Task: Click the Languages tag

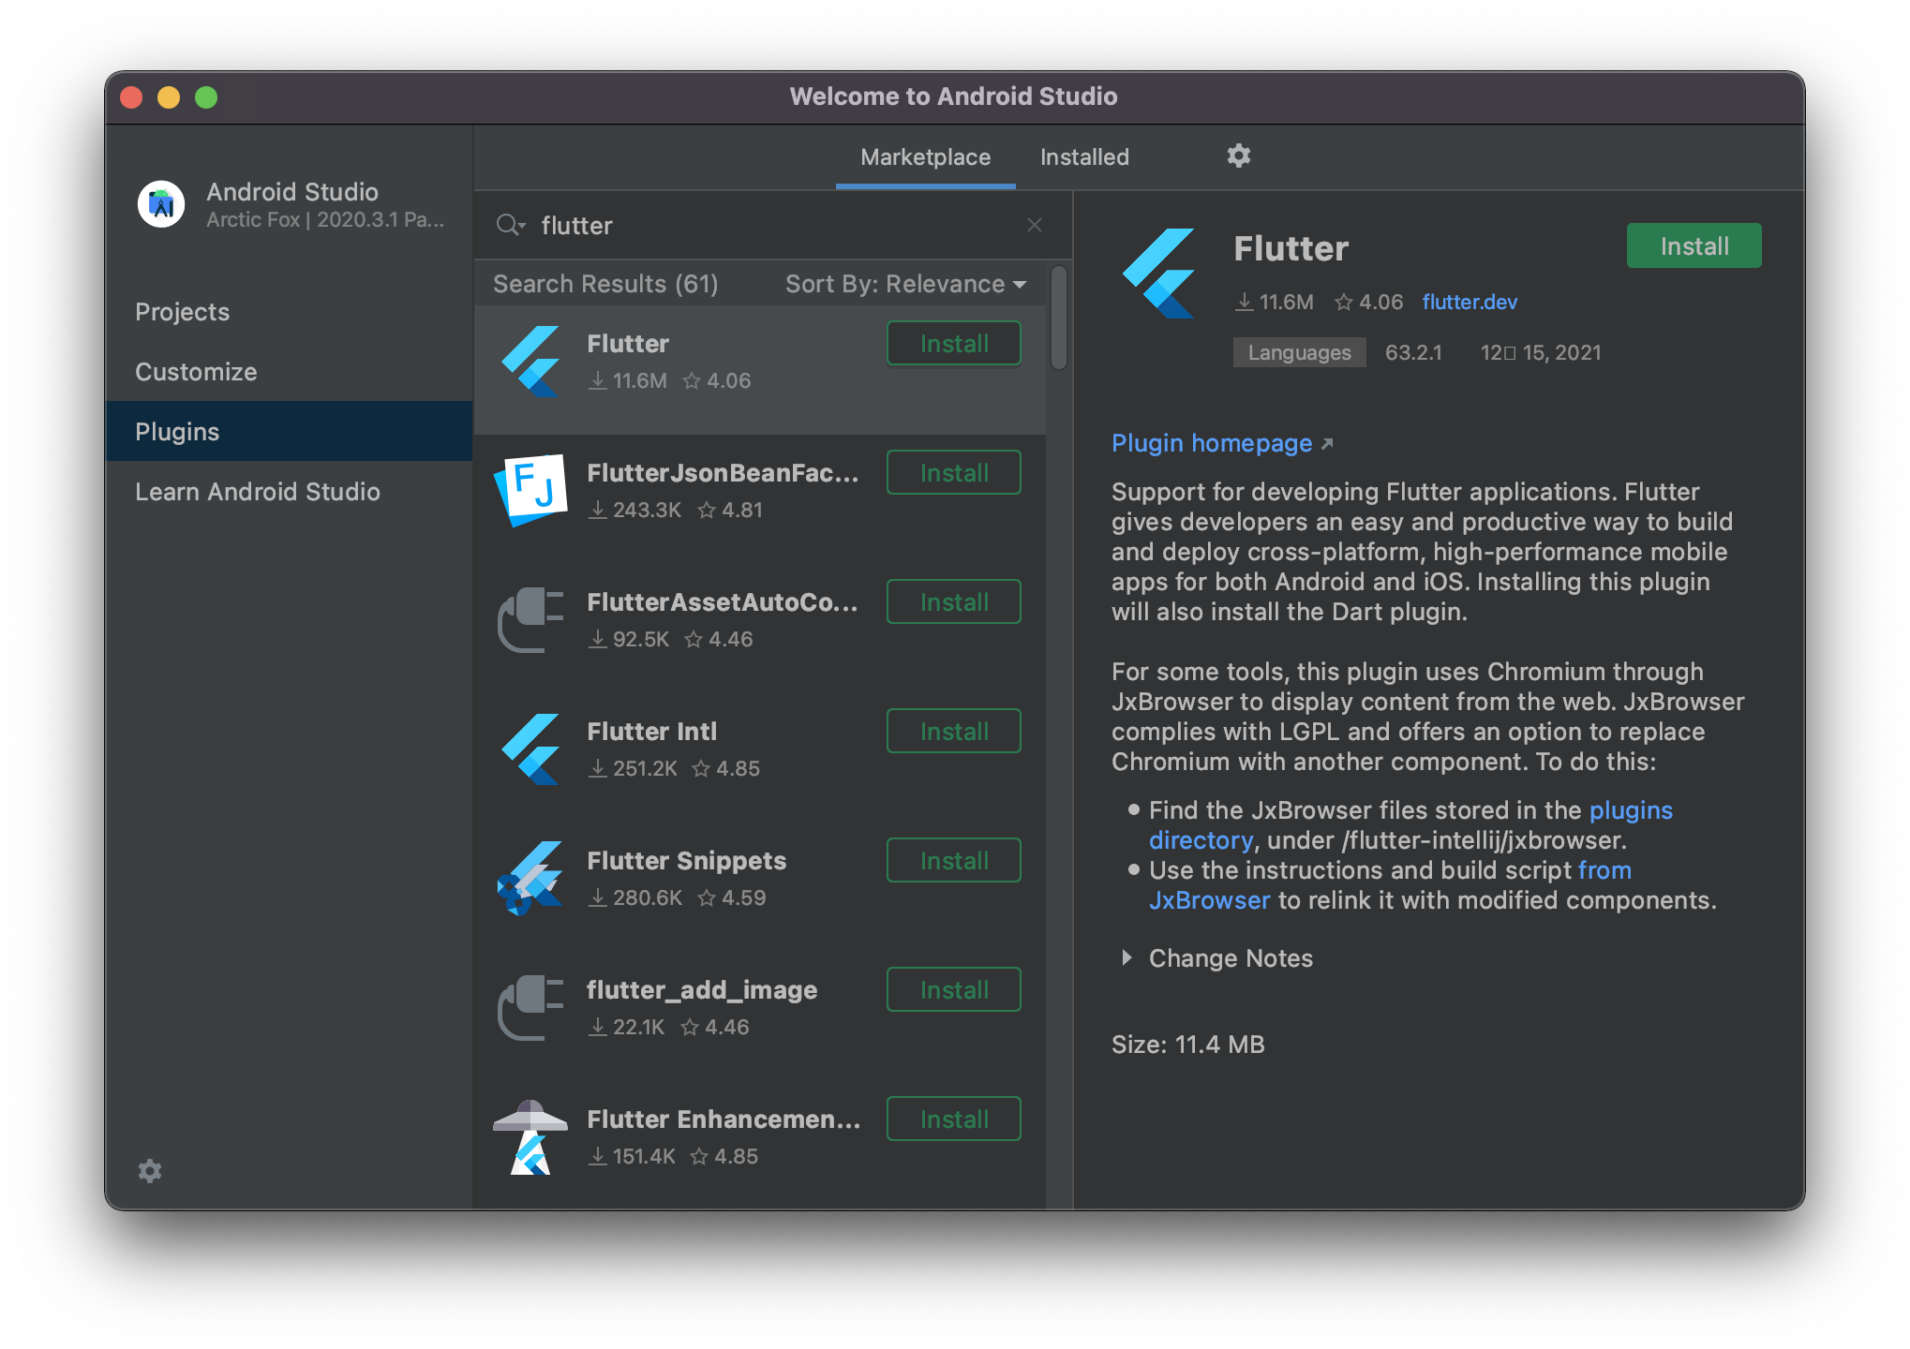Action: [x=1299, y=353]
